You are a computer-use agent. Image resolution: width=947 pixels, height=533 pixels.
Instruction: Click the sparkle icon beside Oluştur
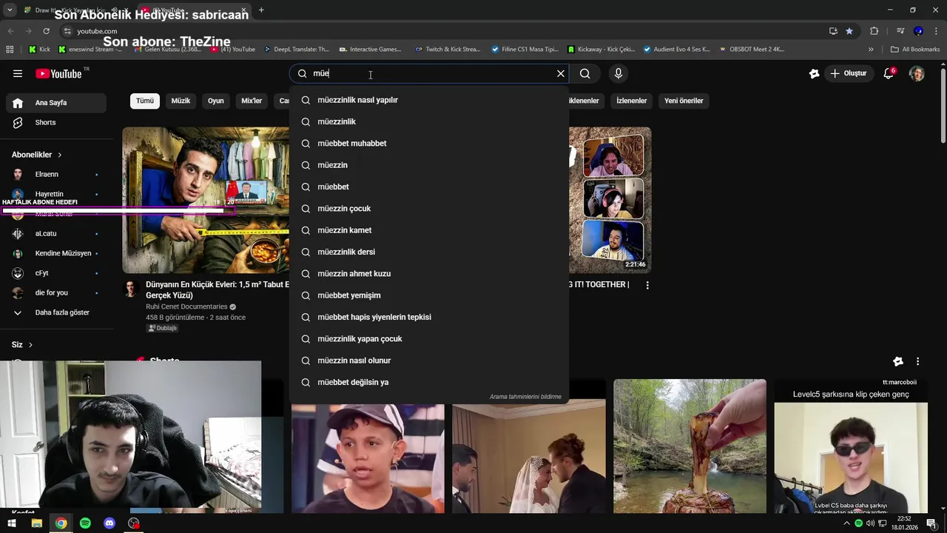pyautogui.click(x=814, y=73)
